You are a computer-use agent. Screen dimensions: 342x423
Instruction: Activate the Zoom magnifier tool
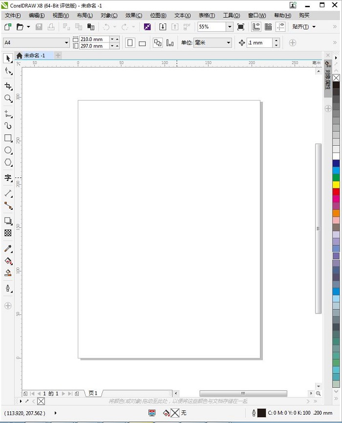[8, 98]
